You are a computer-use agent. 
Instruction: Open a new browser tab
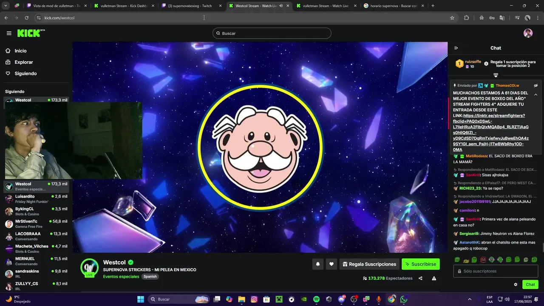[x=433, y=6]
